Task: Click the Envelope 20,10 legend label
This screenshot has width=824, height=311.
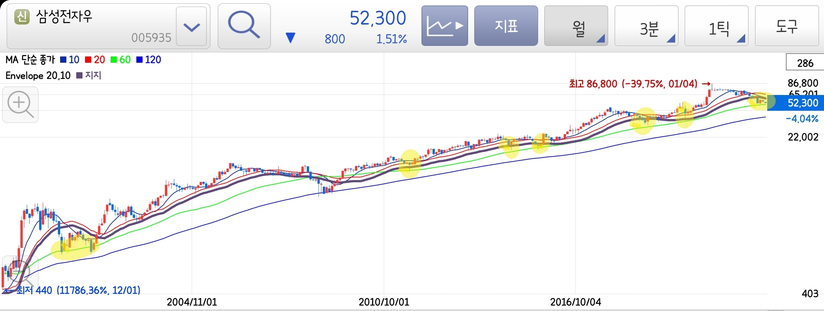Action: coord(38,76)
